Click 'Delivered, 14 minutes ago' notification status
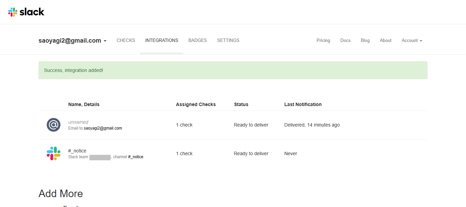 point(312,125)
